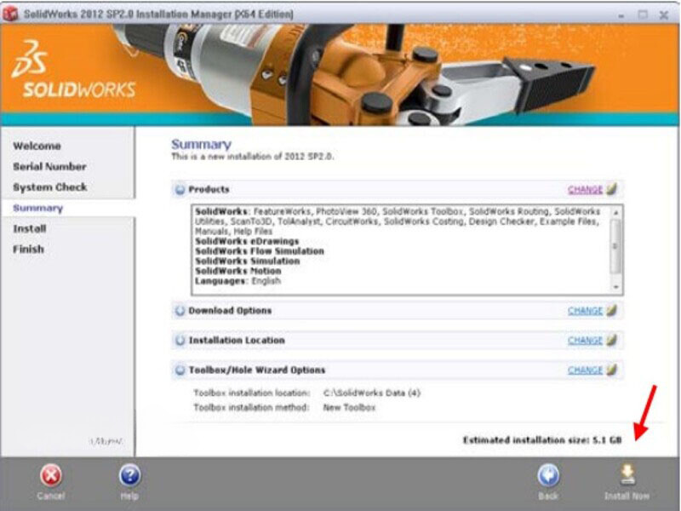Click the CHANGE link for Products
Image resolution: width=681 pixels, height=511 pixels.
click(585, 189)
